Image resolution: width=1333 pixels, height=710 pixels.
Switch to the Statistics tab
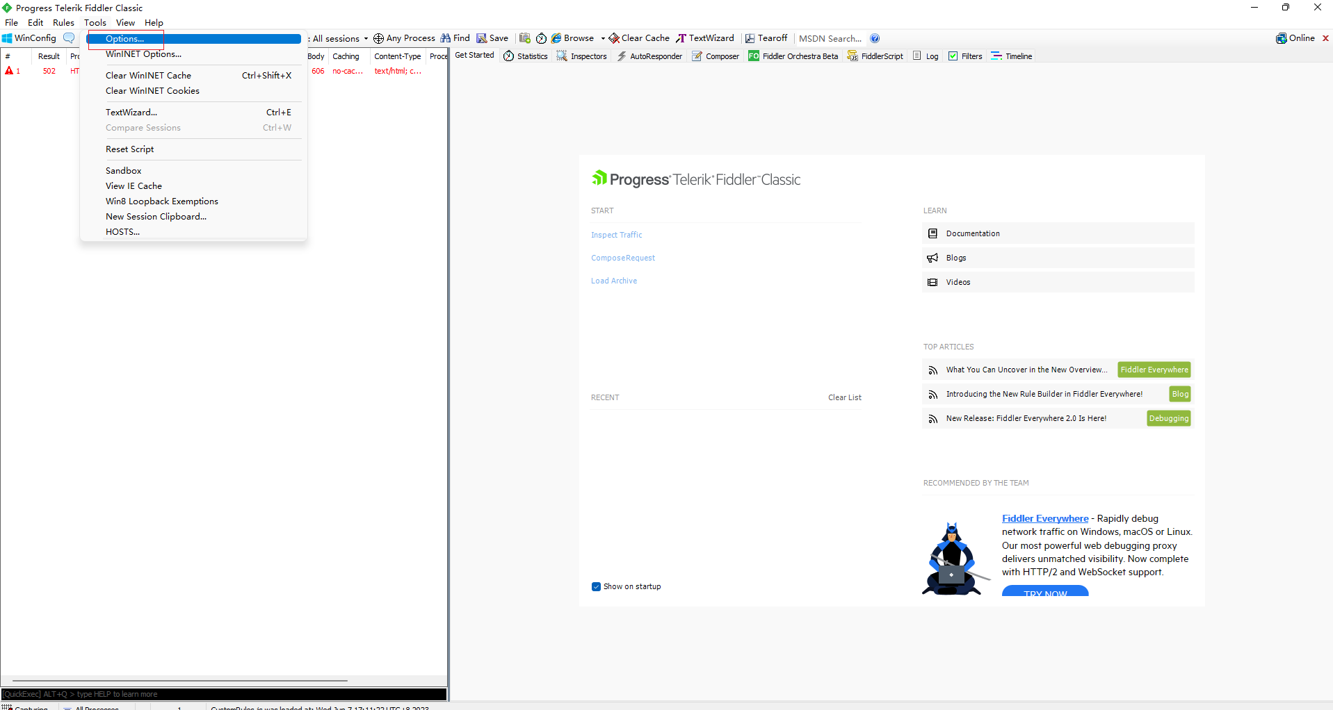pos(526,56)
